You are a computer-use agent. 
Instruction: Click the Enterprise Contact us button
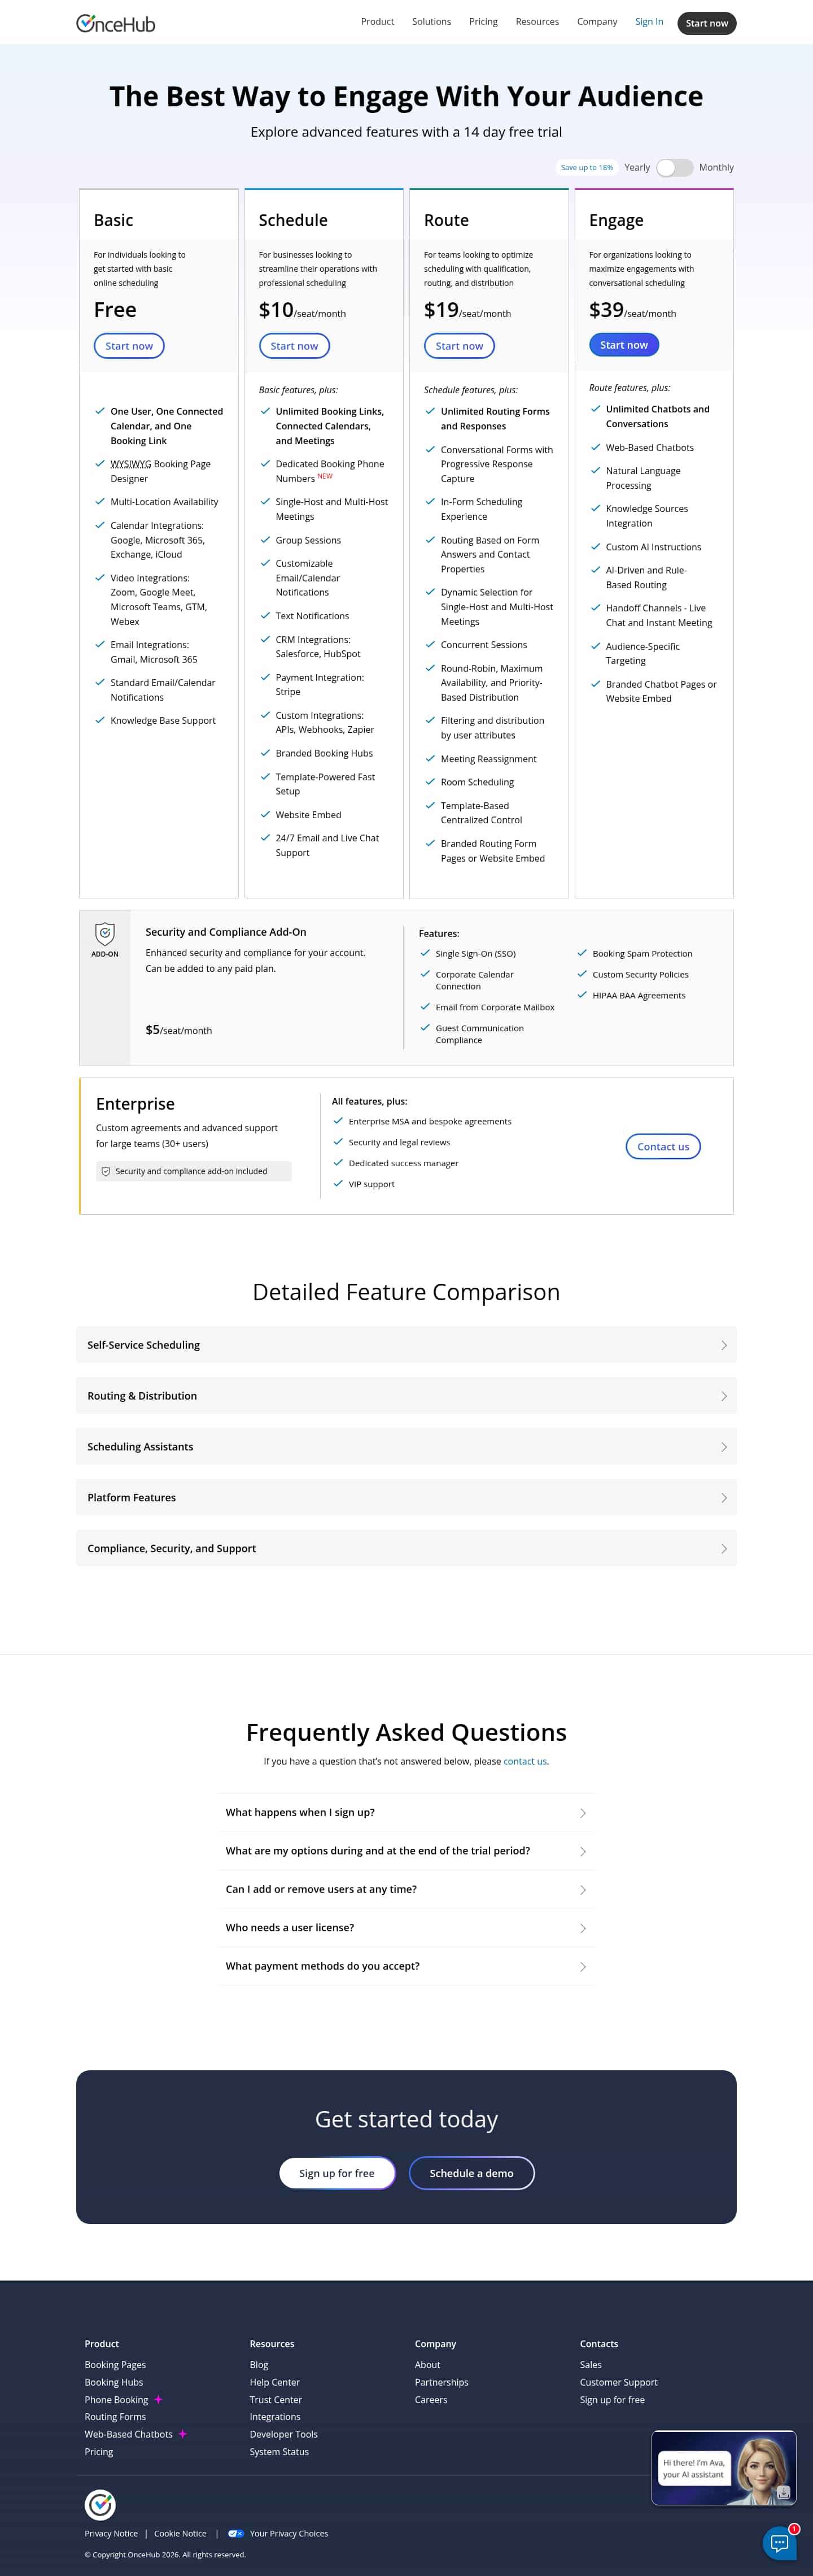[663, 1146]
